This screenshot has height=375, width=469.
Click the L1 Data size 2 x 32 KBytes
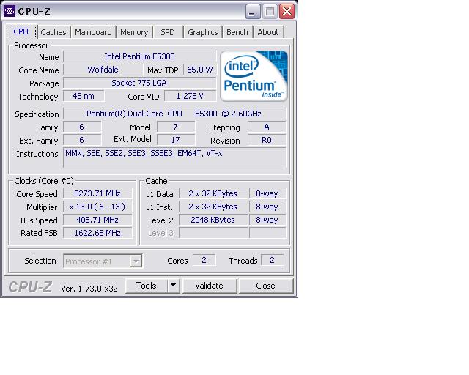tap(213, 193)
